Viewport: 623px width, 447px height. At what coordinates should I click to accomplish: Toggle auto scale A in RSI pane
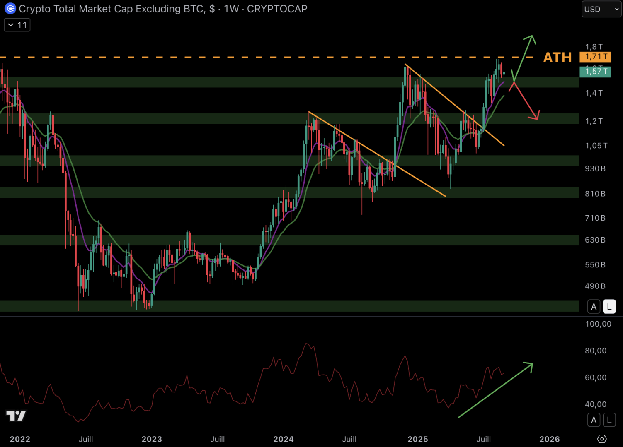pos(594,420)
